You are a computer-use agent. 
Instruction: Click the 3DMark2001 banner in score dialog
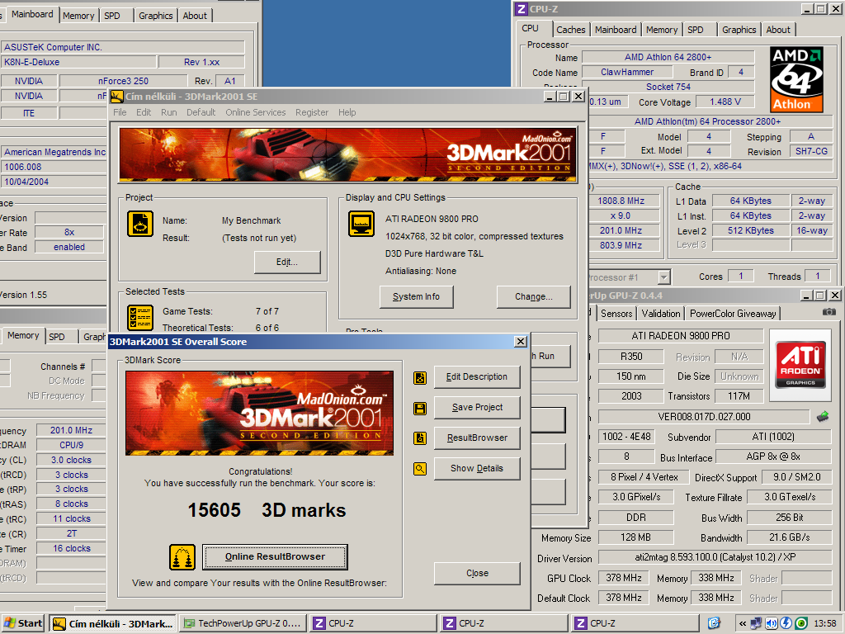259,413
